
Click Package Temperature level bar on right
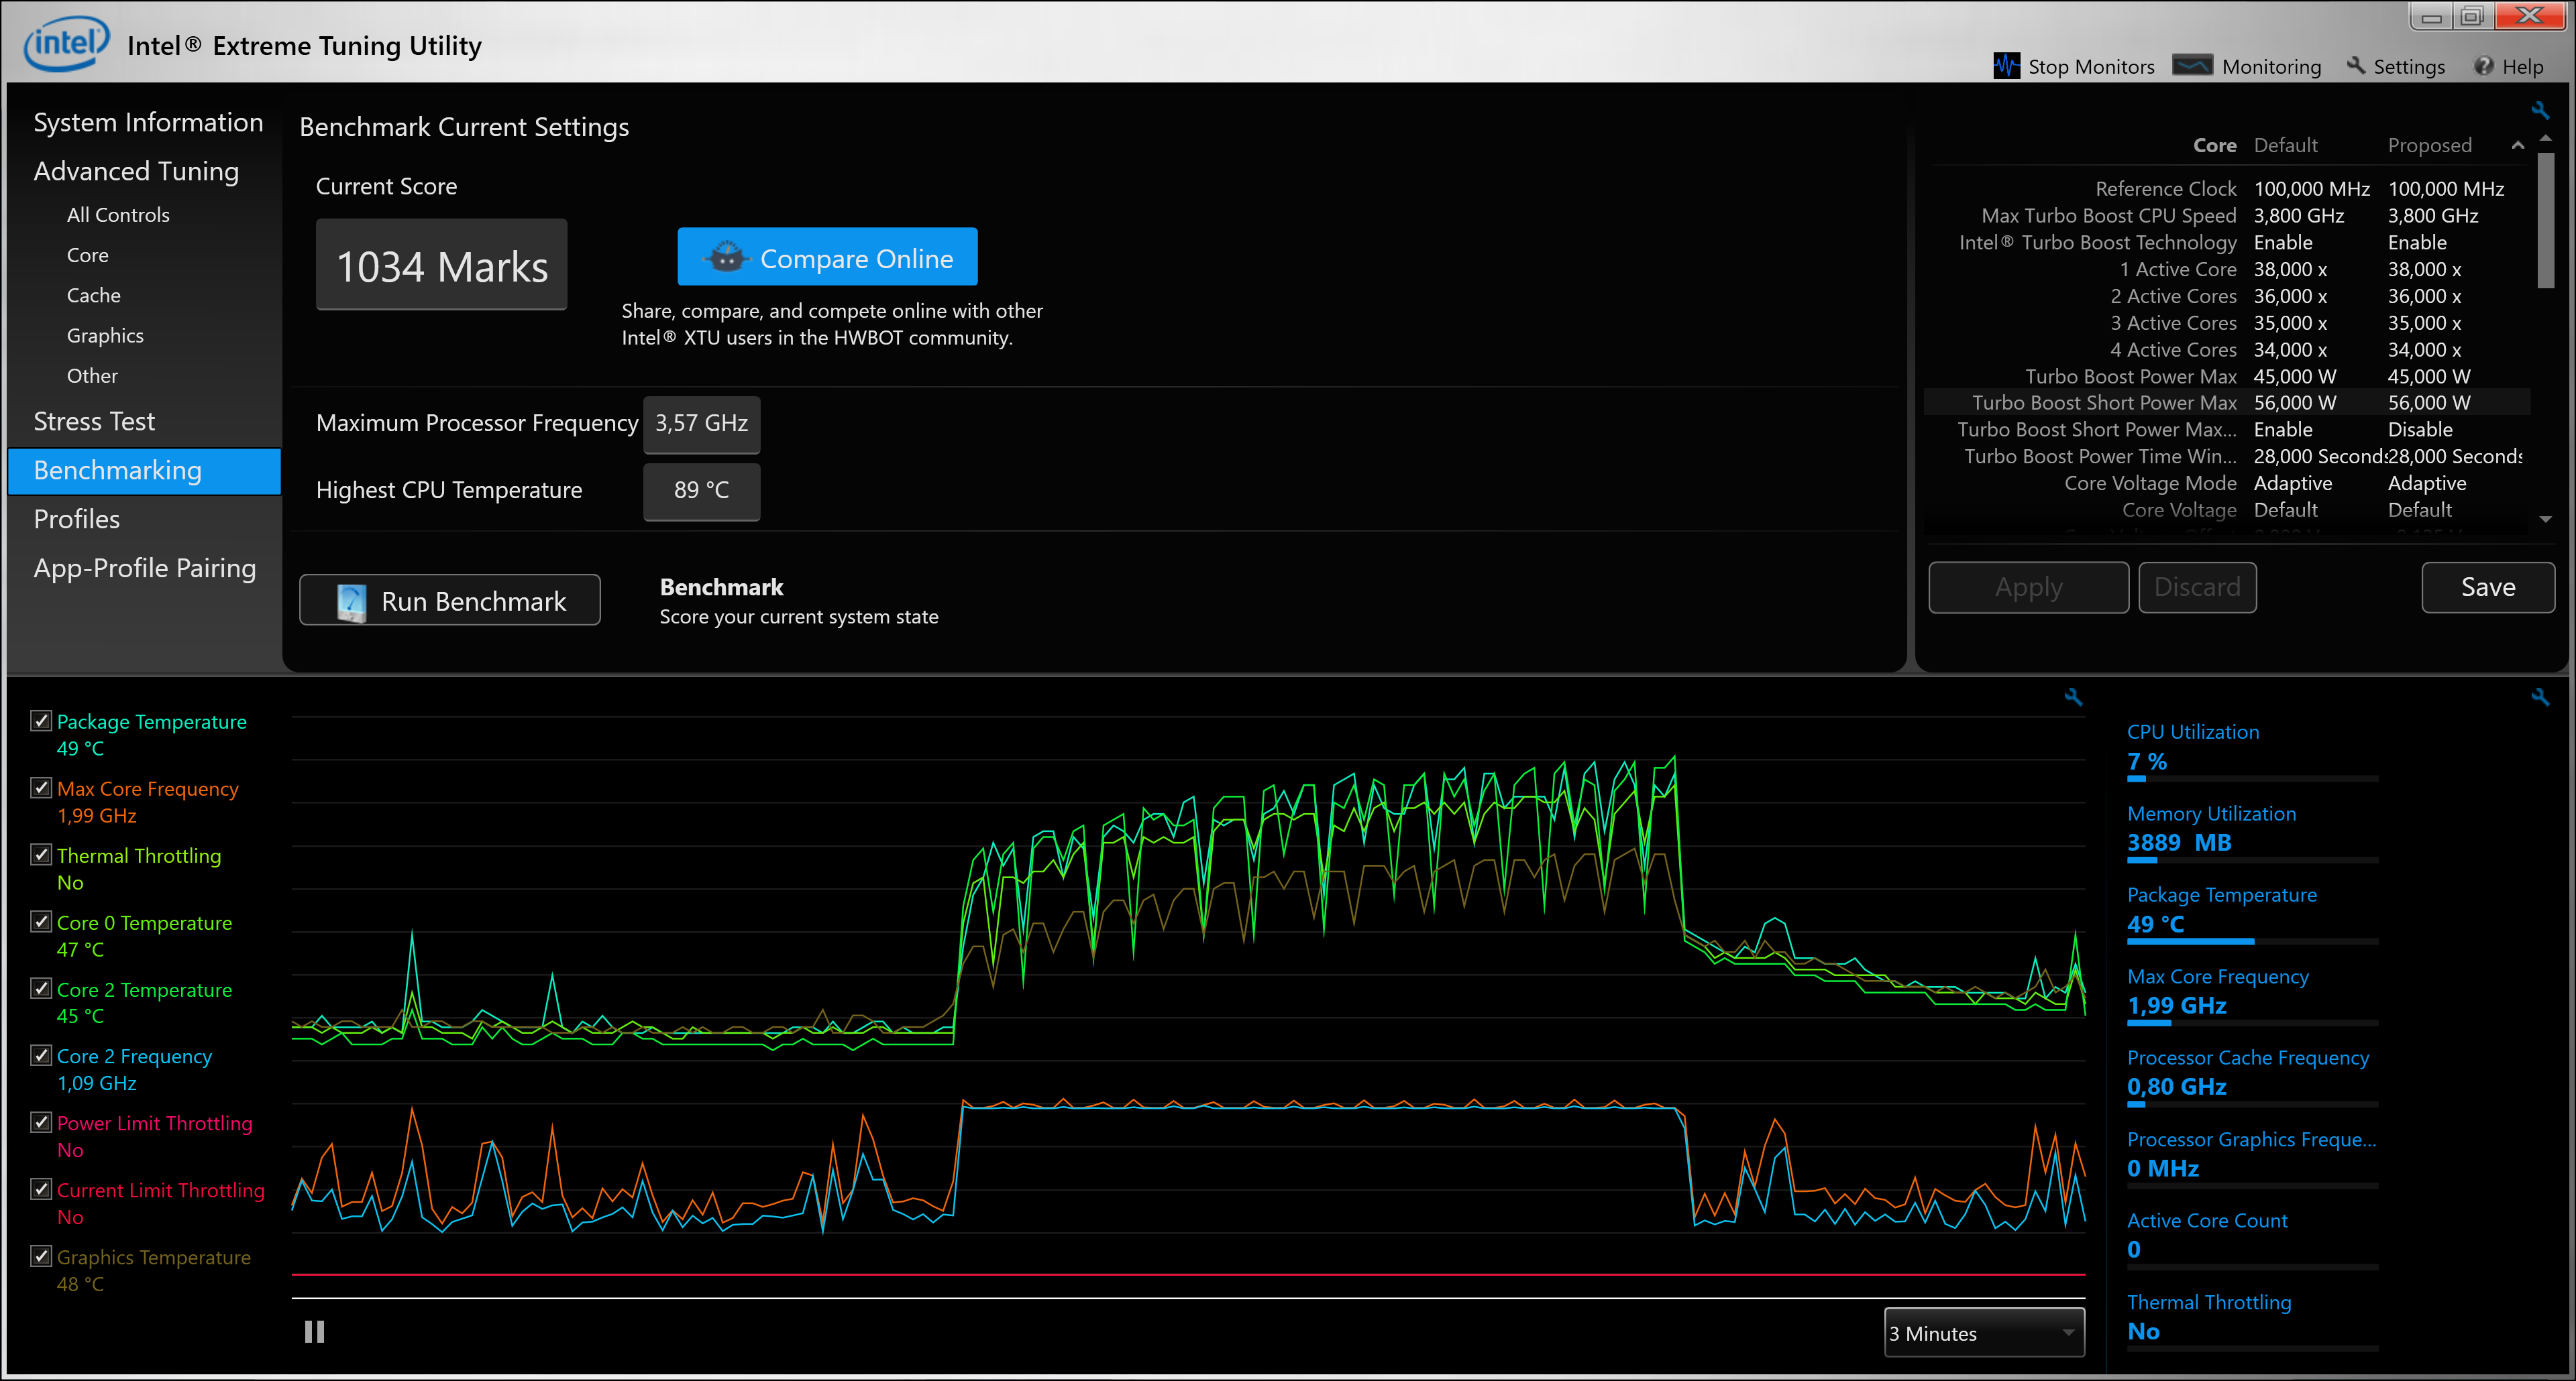[x=2252, y=941]
